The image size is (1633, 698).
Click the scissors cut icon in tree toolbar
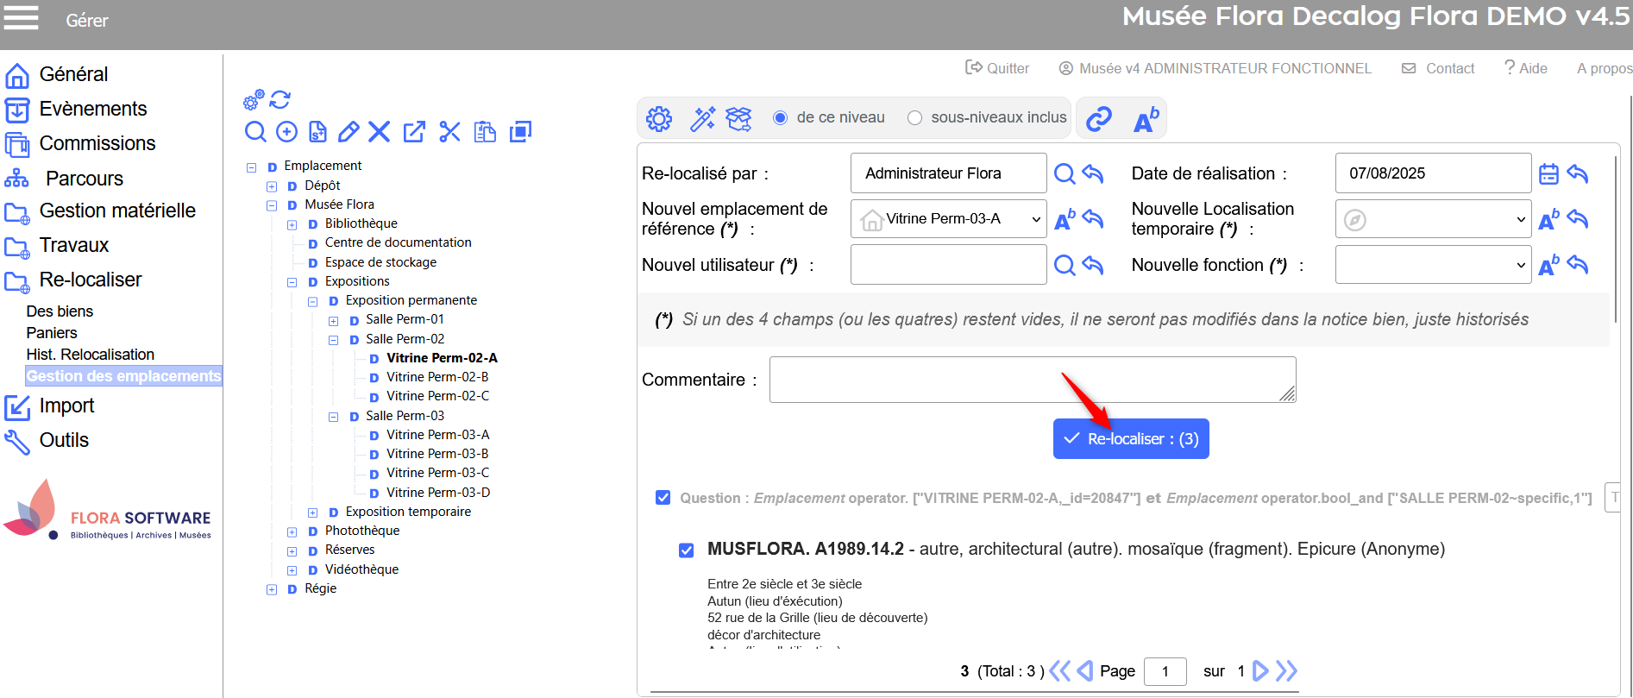tap(449, 131)
